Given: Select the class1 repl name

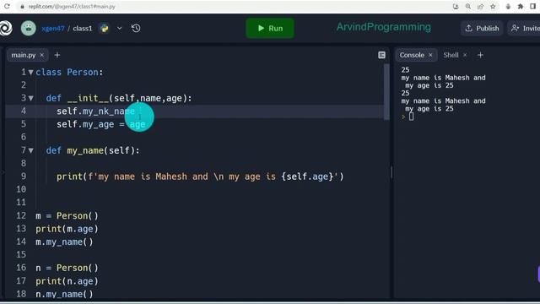Looking at the screenshot, I should click(83, 28).
